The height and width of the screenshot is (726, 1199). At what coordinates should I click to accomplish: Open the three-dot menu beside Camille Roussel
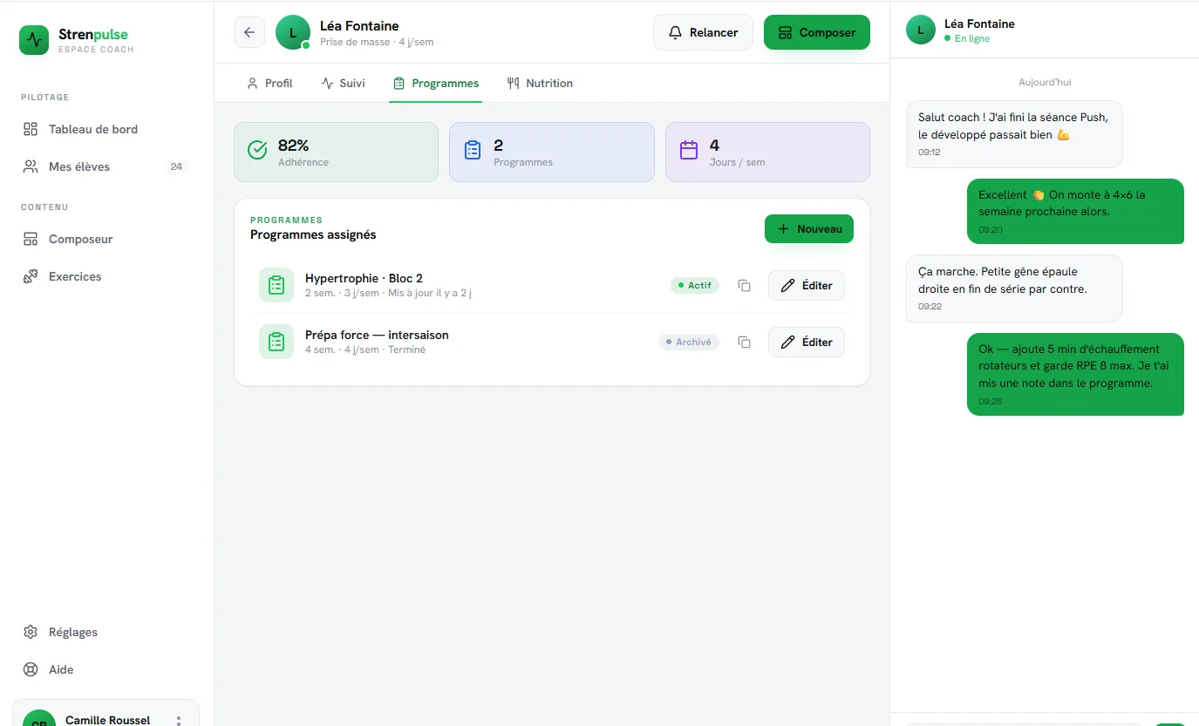[179, 721]
